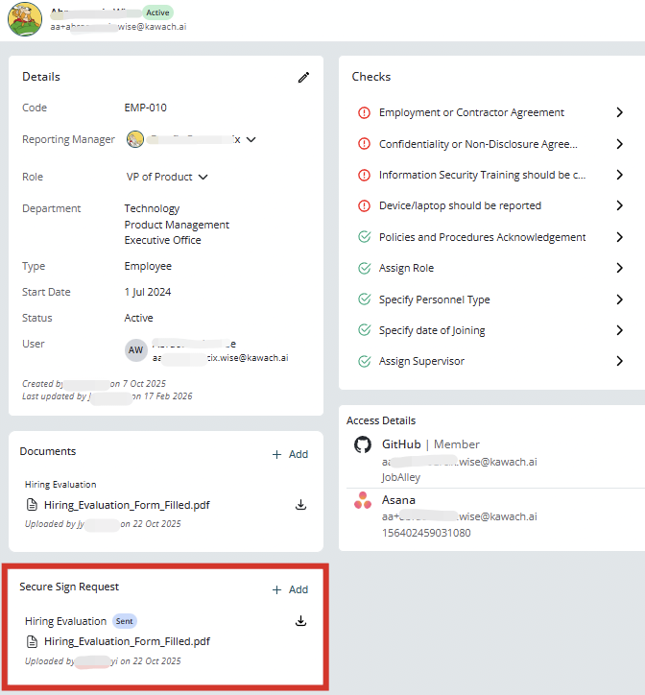Screen dimensions: 645x695
Task: Expand the Assign Supervisor check
Action: (620, 361)
